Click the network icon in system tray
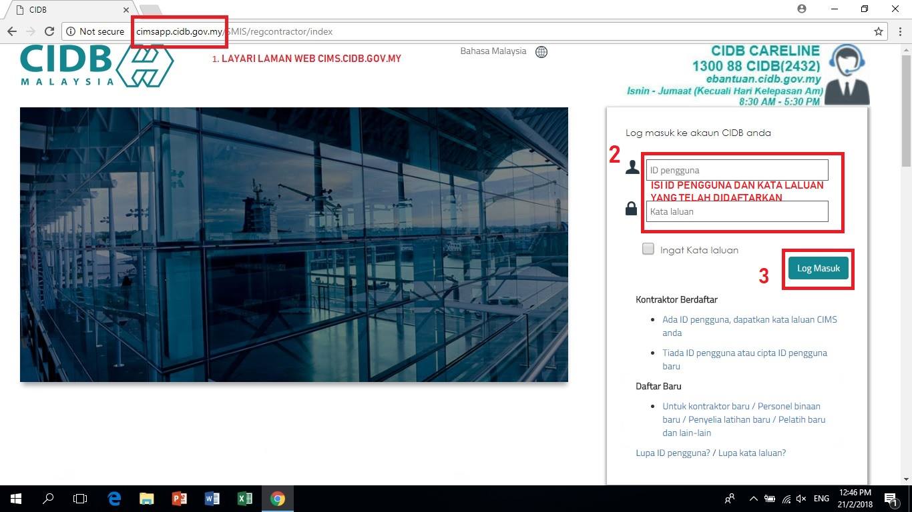Screen dimensions: 912x512 coord(786,499)
